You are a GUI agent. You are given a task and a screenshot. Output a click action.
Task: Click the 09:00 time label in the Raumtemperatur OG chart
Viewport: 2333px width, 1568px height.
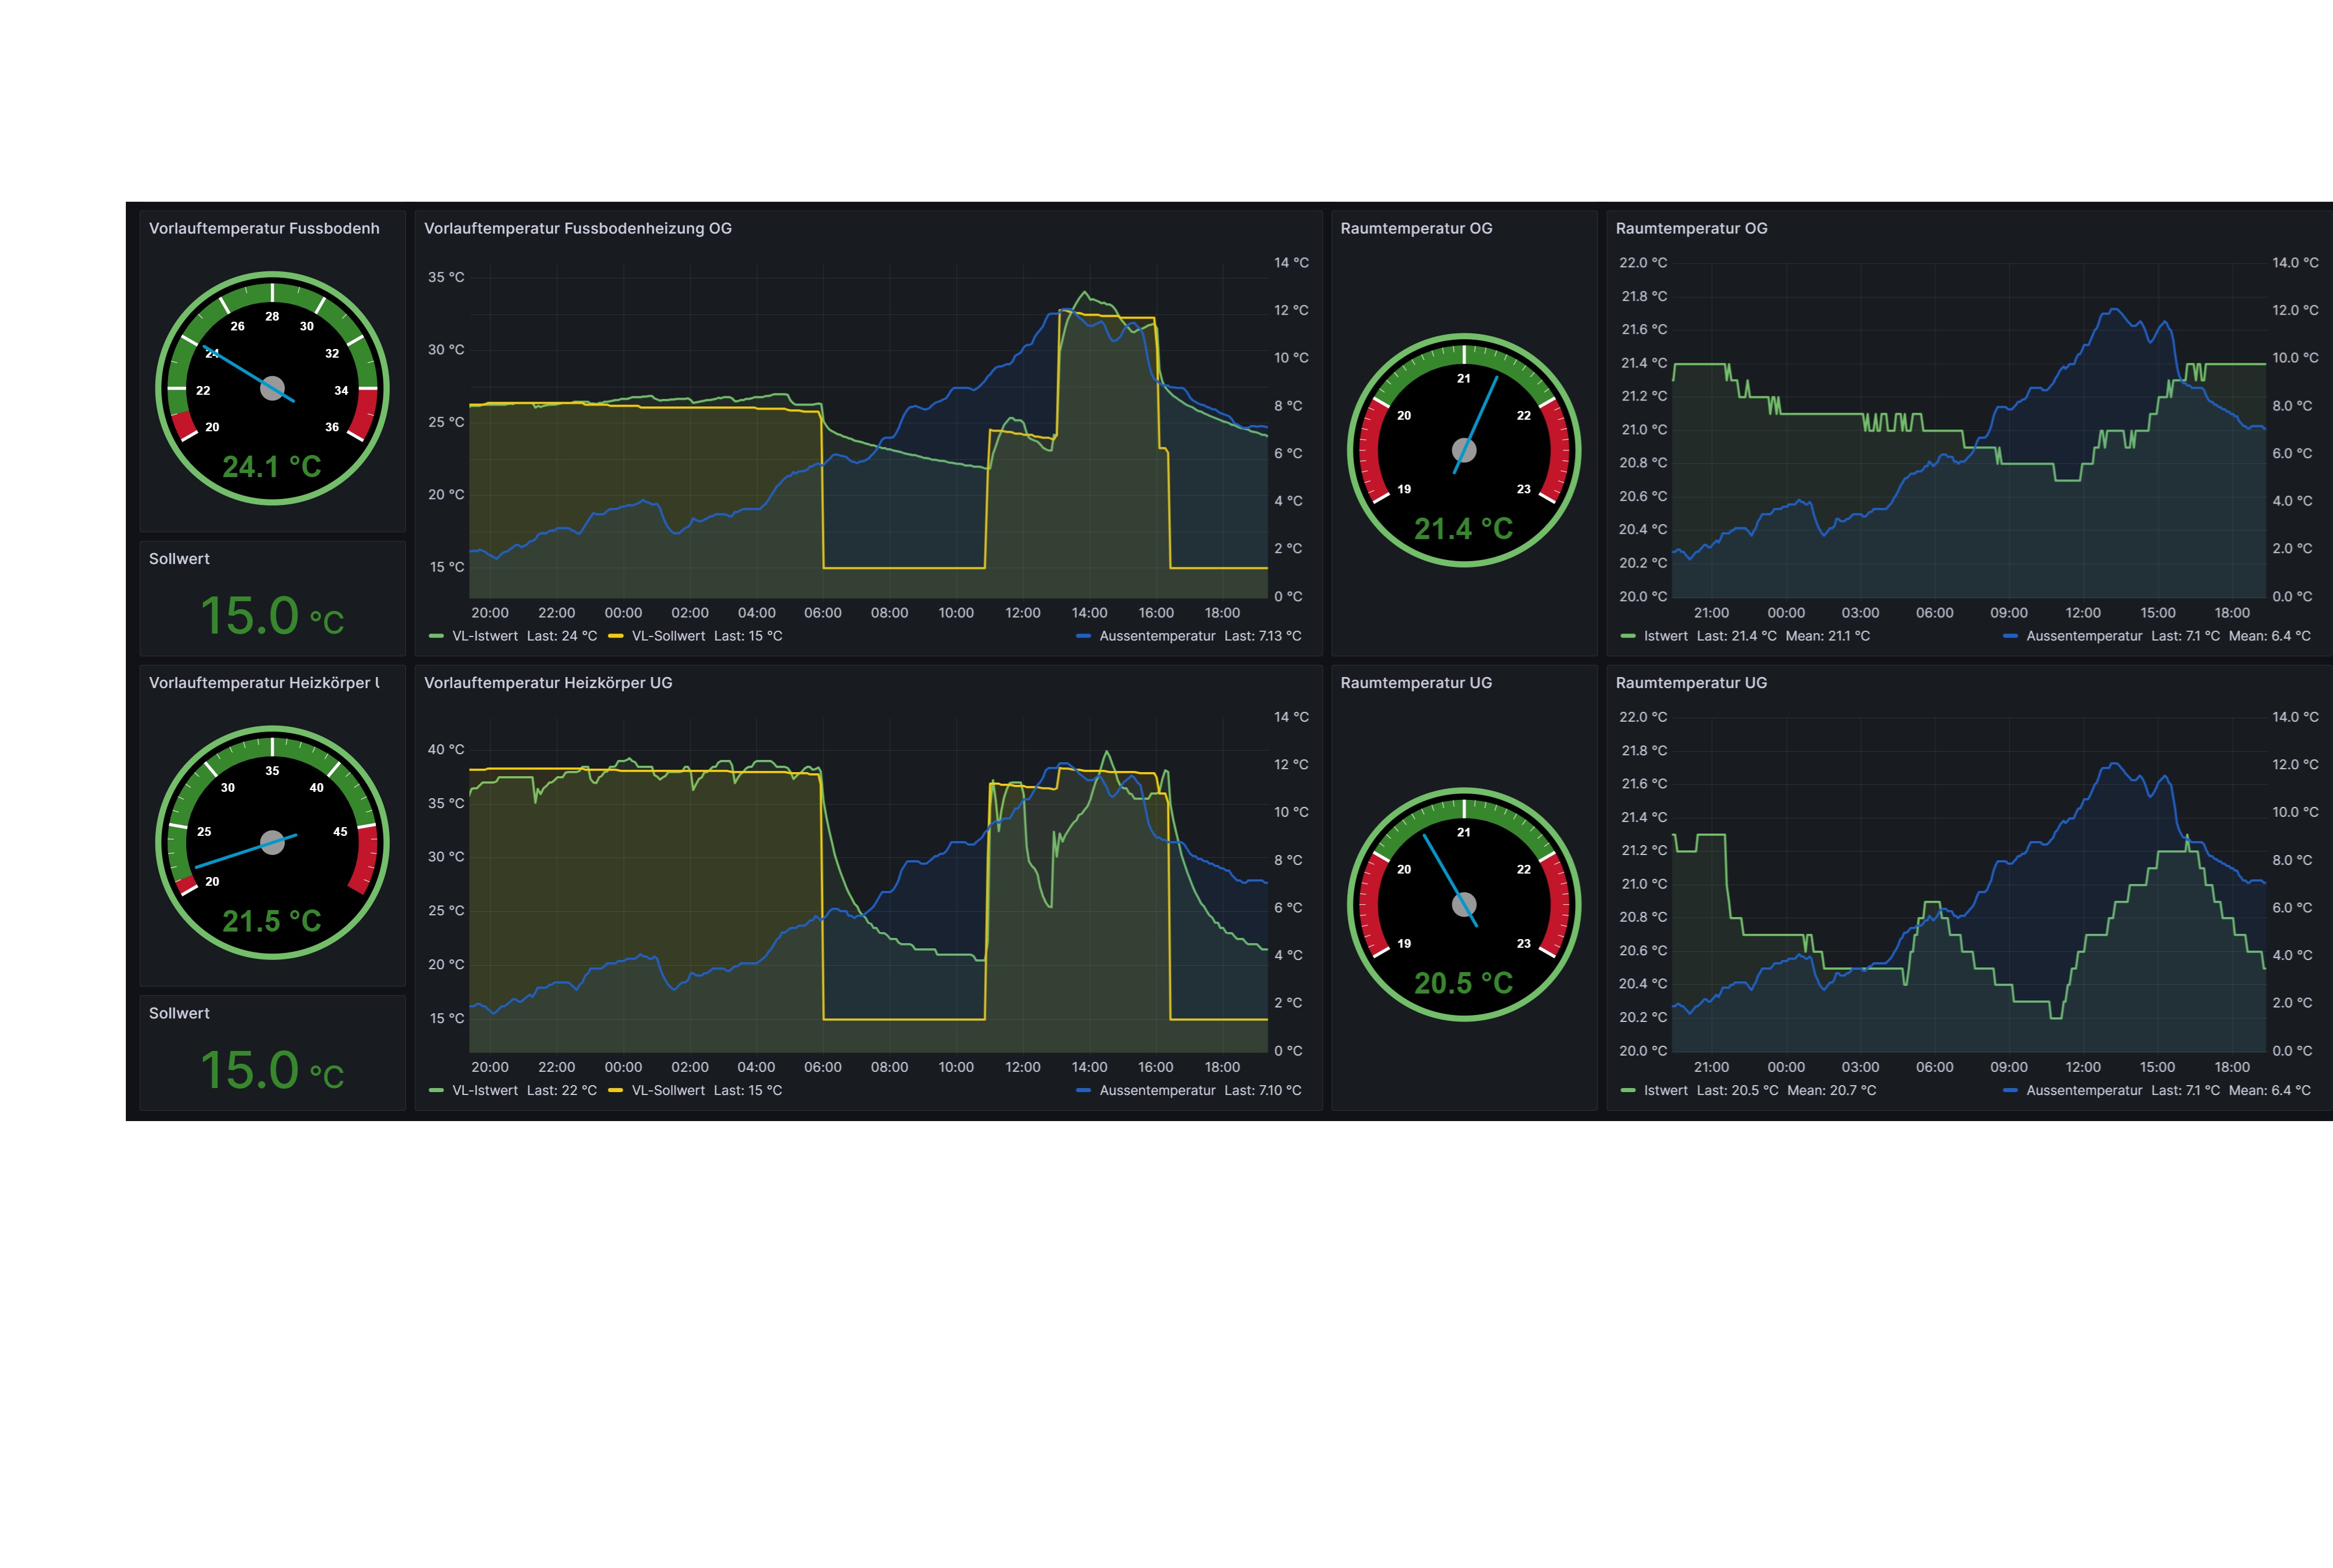[x=2008, y=613]
